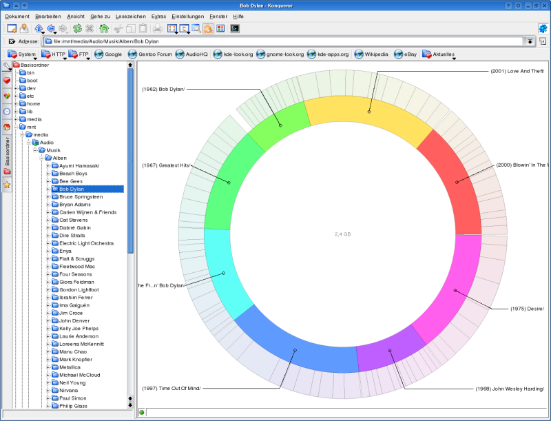
Task: Open the Hilfe menu
Action: pos(238,17)
